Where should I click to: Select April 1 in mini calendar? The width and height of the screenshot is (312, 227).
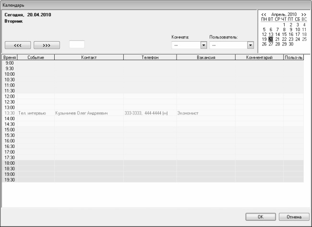pos(284,24)
